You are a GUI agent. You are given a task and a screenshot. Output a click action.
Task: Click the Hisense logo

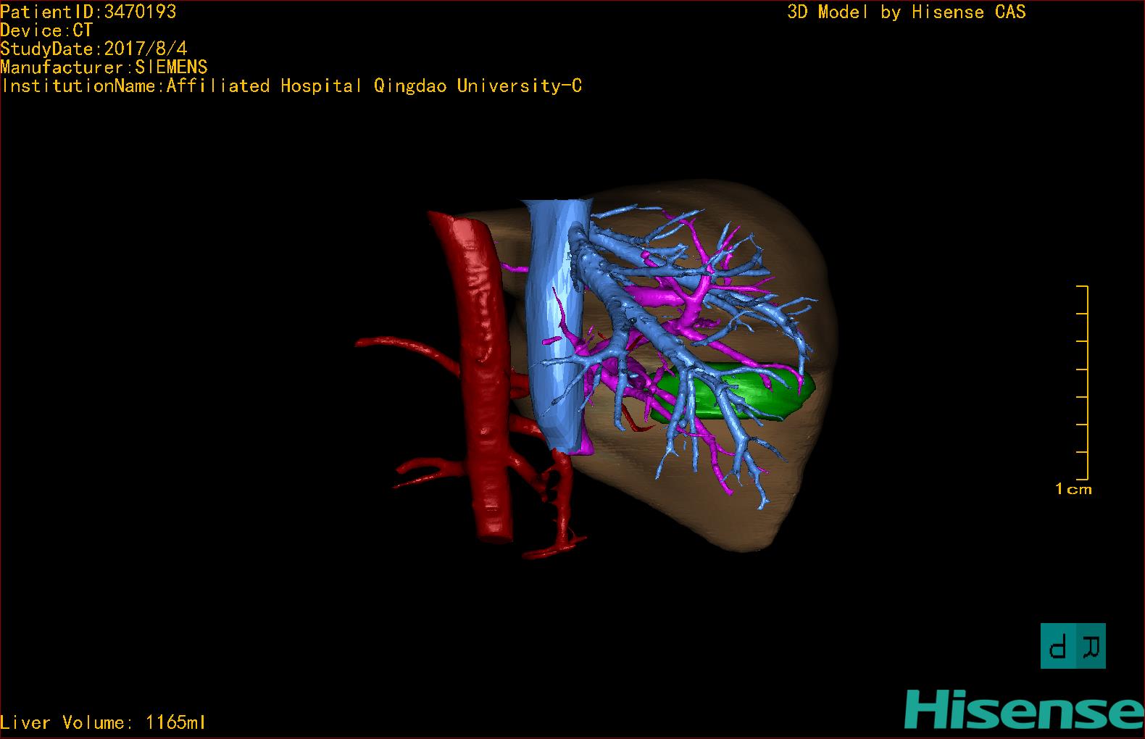click(1023, 710)
